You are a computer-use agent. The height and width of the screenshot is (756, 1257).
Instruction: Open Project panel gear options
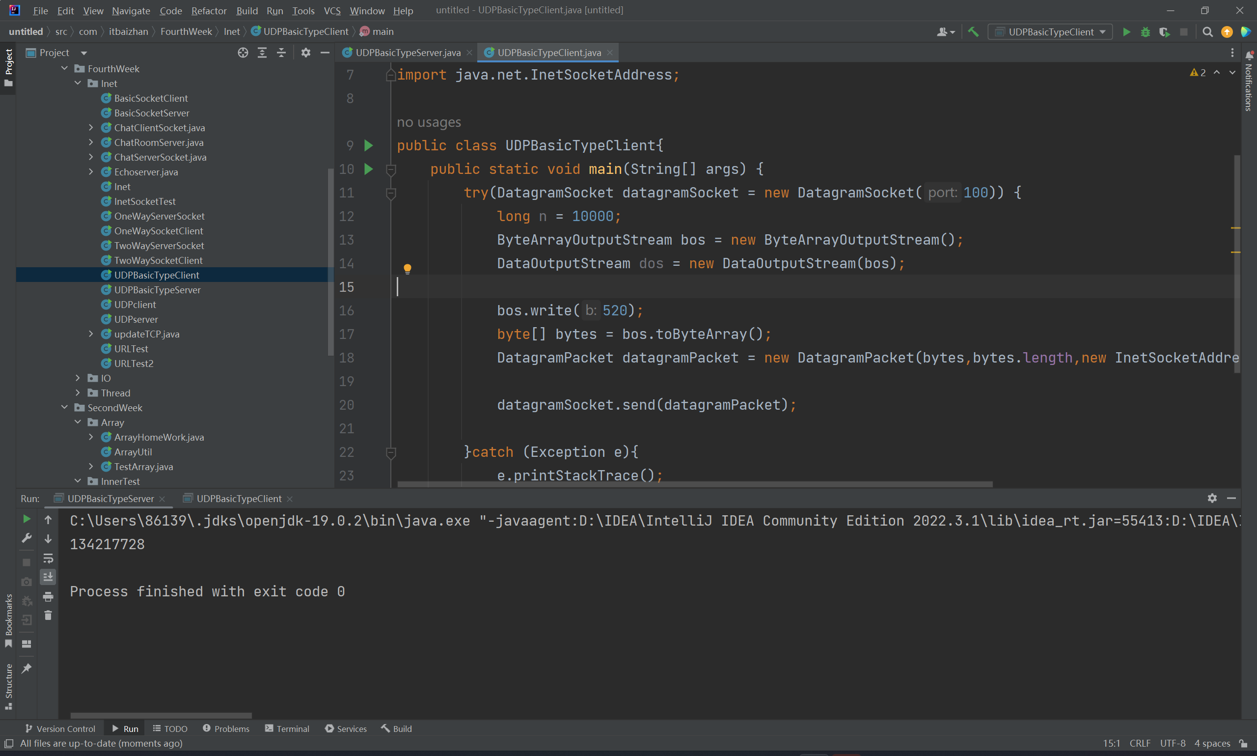(305, 53)
